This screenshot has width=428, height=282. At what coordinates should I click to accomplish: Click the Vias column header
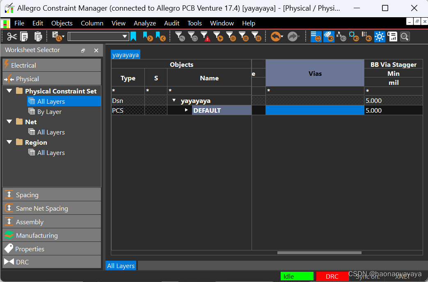[x=315, y=73]
